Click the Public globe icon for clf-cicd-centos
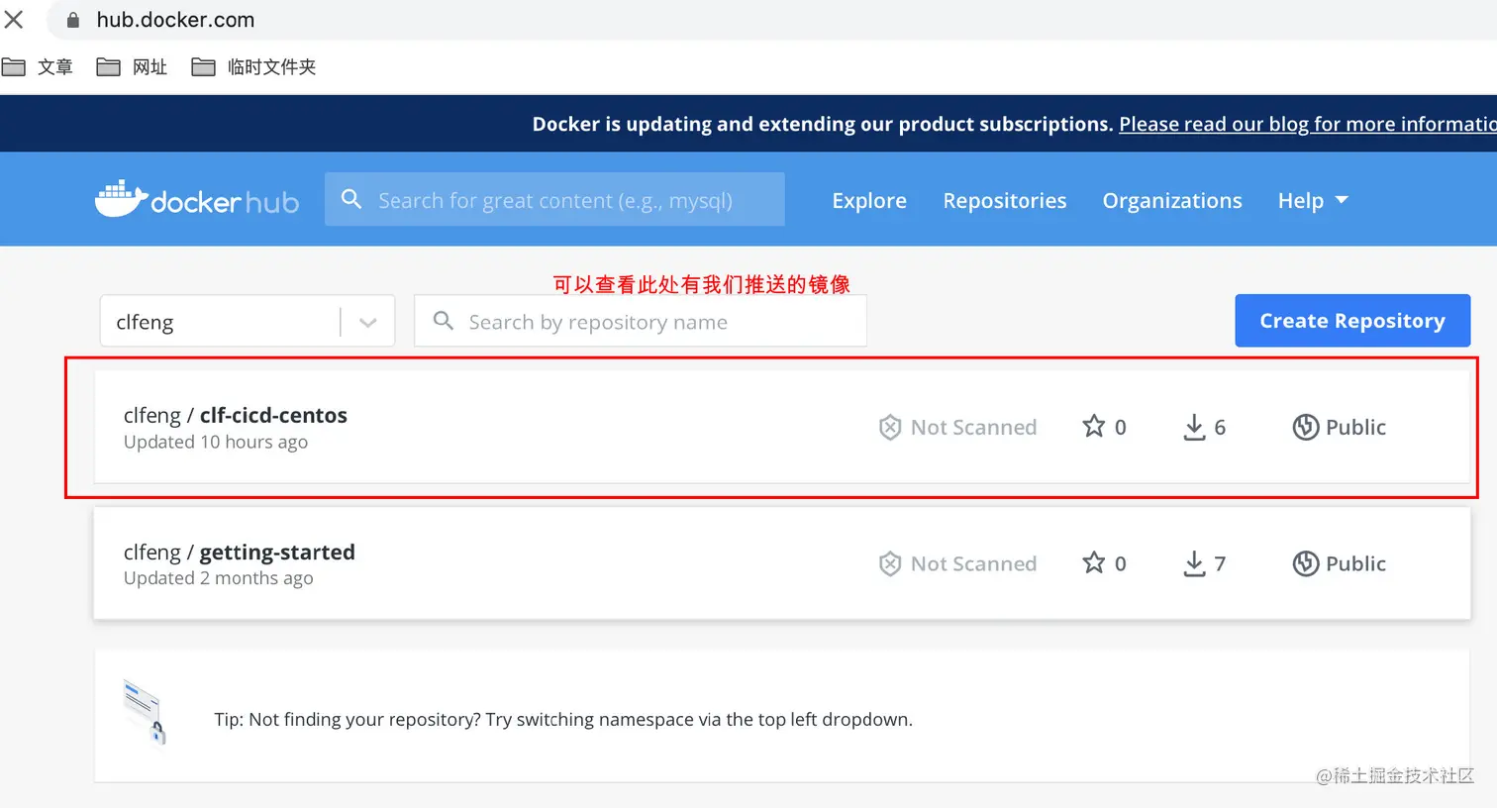Screen dimensions: 1497x808 coord(1306,427)
